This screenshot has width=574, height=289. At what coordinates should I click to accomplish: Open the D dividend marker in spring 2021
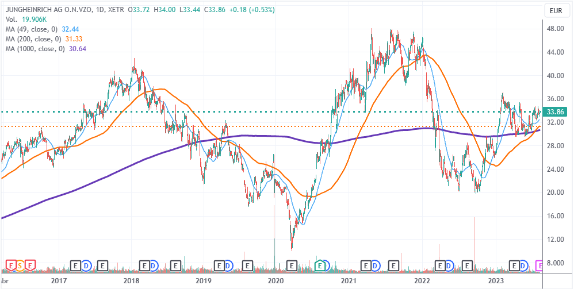coord(376,265)
